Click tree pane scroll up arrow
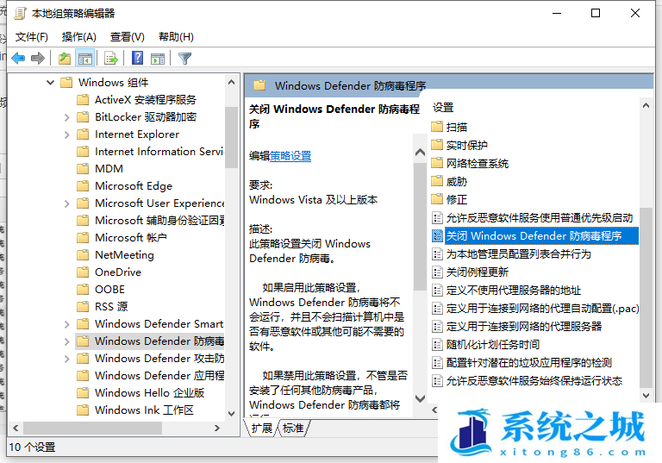 [x=231, y=82]
